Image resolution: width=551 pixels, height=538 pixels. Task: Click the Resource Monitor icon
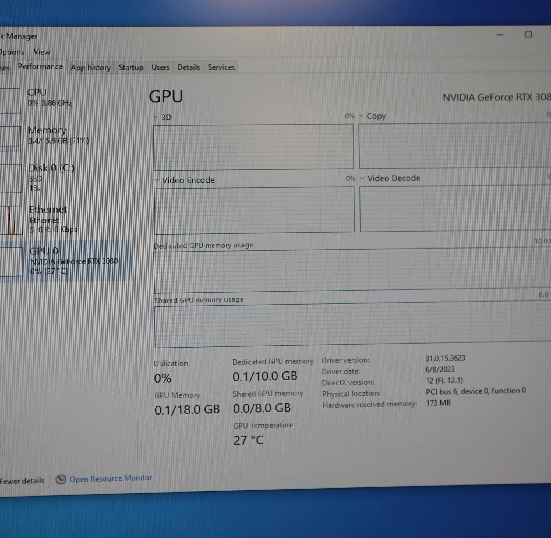click(x=61, y=479)
